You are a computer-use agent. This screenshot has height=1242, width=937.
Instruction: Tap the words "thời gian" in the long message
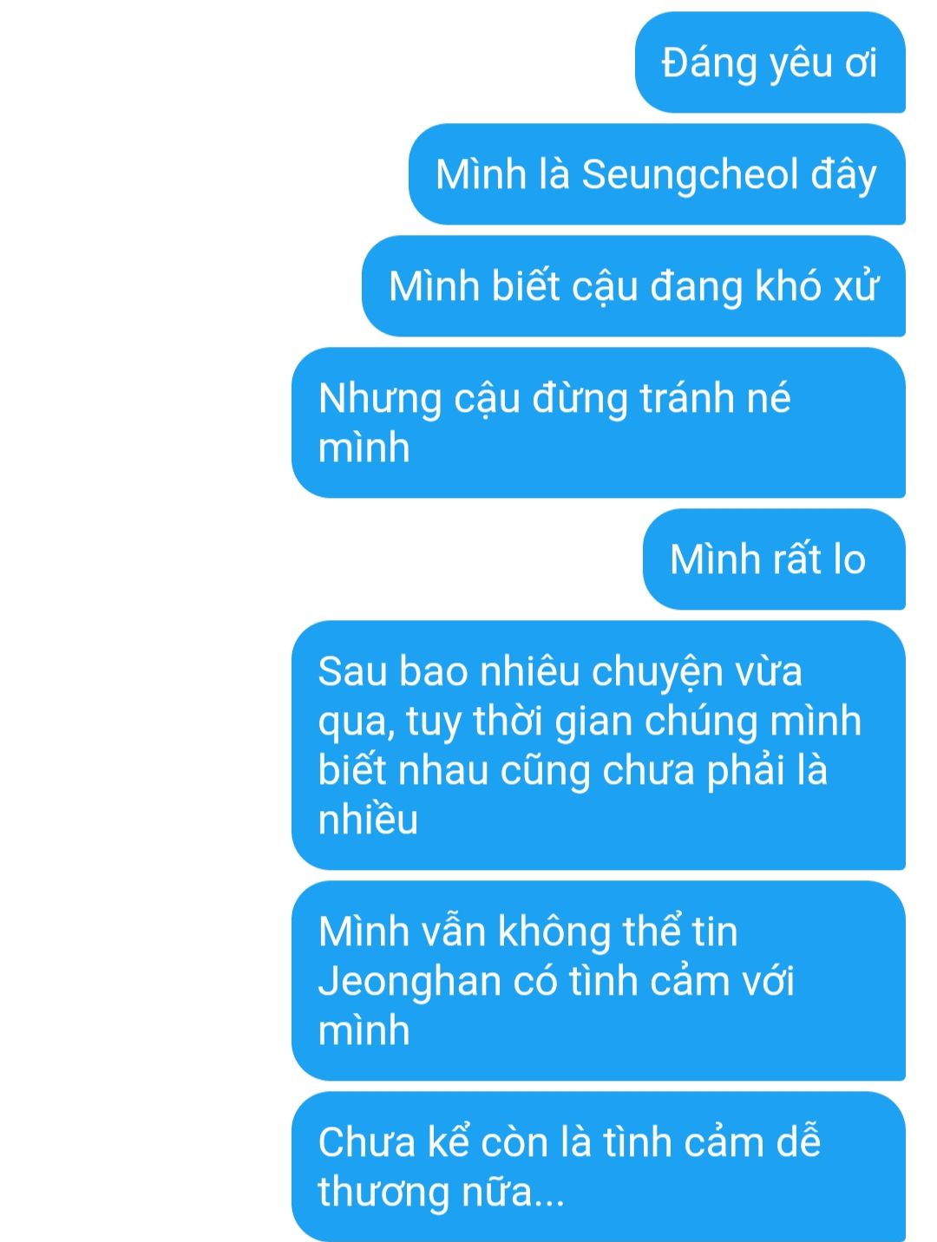coord(552,722)
